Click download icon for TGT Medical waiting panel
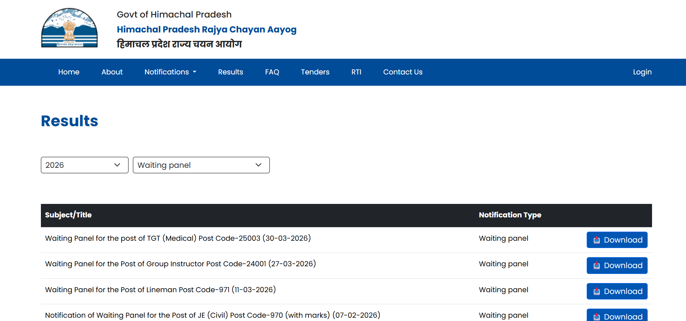686x321 pixels. [597, 240]
